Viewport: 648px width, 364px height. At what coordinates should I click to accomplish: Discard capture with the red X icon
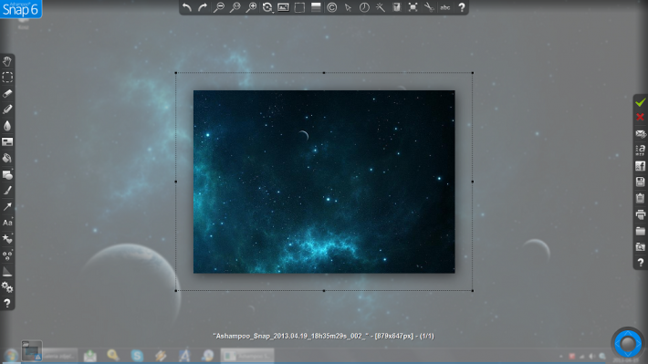(640, 118)
